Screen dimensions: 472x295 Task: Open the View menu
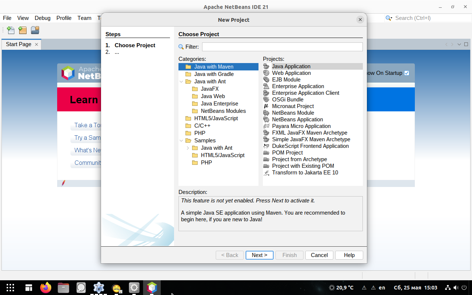(23, 18)
